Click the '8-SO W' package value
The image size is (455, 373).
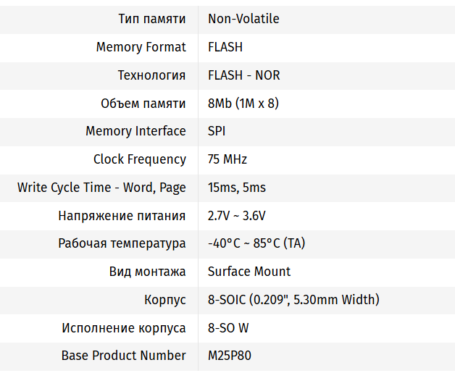point(228,328)
